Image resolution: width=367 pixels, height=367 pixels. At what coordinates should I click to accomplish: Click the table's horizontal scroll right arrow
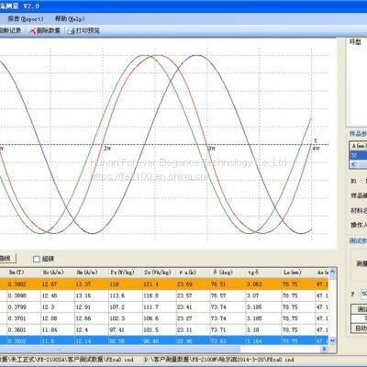(x=325, y=349)
